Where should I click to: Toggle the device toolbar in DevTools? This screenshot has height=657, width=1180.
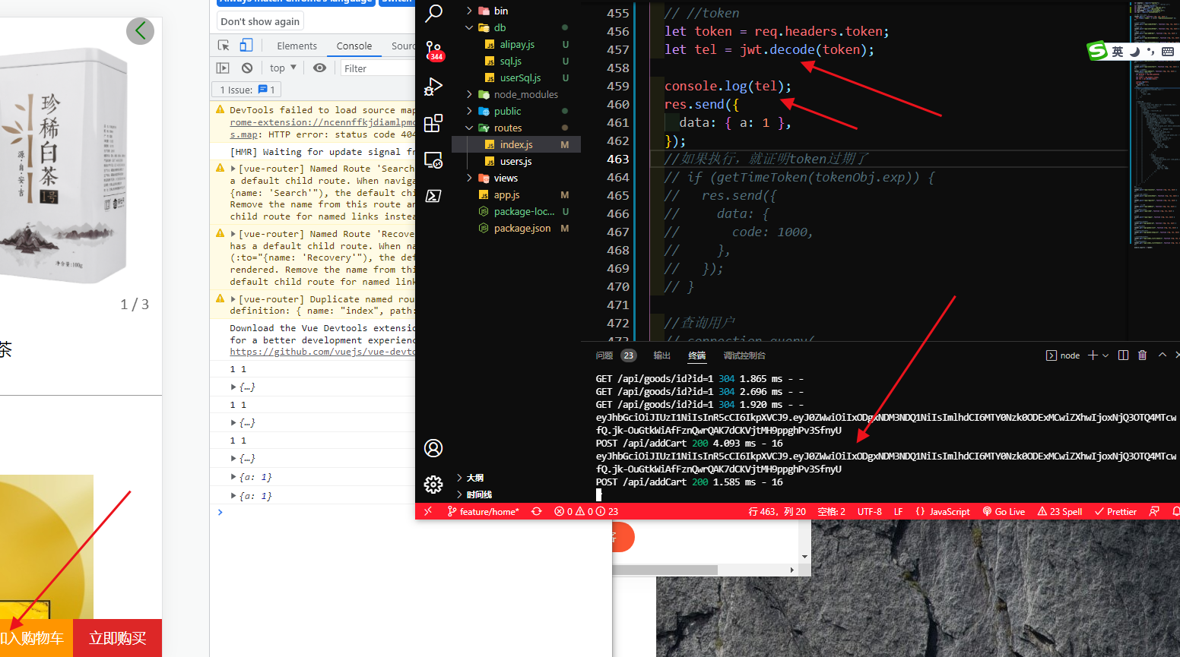click(245, 46)
